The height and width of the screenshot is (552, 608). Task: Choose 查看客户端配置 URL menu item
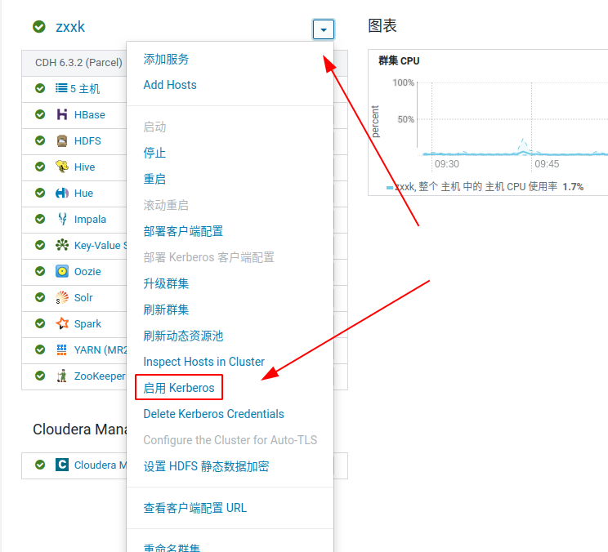coord(195,508)
